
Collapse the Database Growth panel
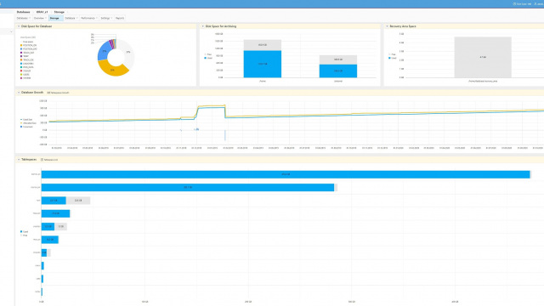pyautogui.click(x=19, y=93)
